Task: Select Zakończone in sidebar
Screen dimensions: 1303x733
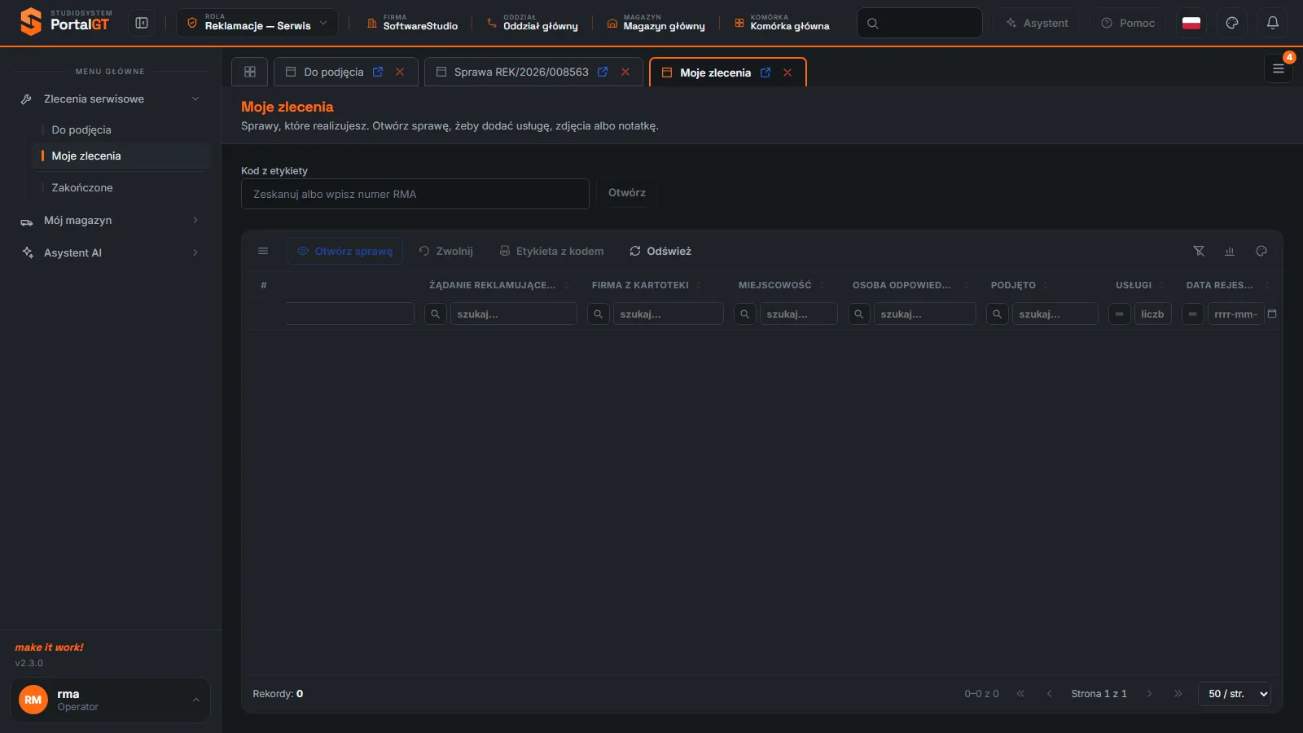Action: coord(82,187)
